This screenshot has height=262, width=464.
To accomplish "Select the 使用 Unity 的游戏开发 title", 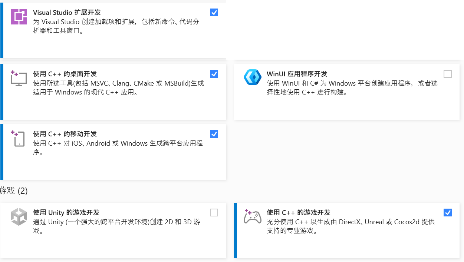I will click(66, 213).
